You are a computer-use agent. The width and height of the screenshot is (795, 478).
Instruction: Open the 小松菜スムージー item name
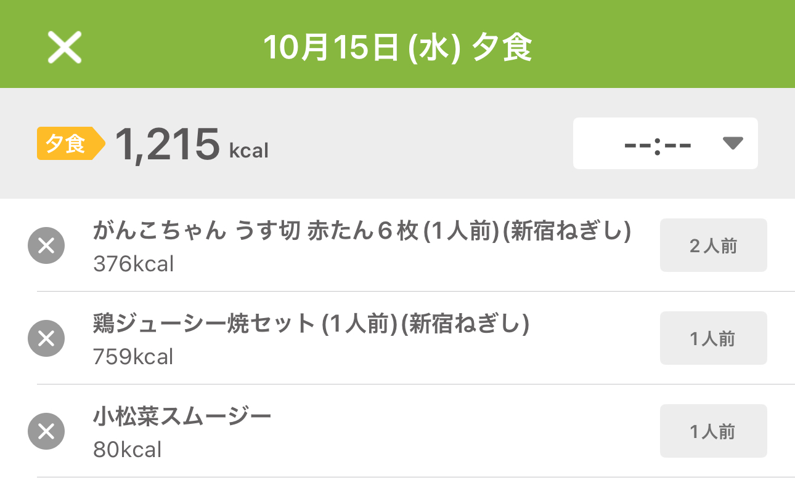pos(182,417)
